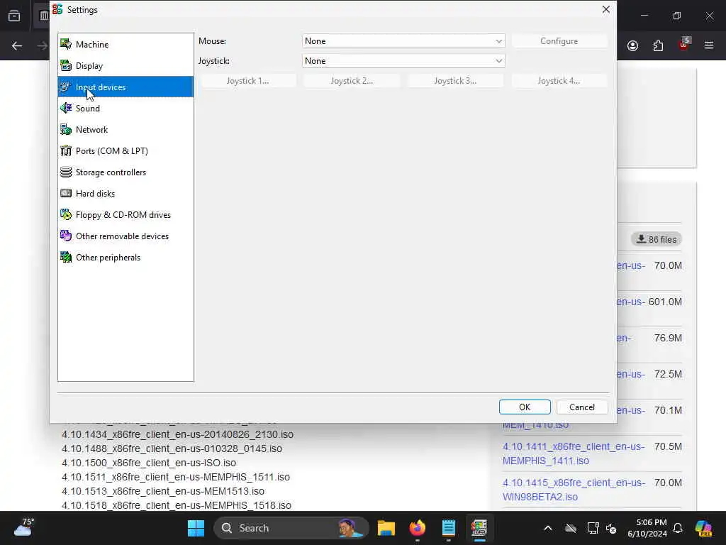The height and width of the screenshot is (545, 726).
Task: Click the Configure mouse button
Action: pos(559,40)
